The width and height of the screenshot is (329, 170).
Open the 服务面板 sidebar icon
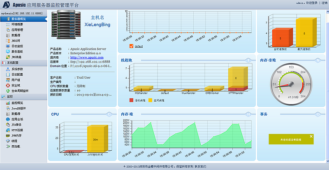[x=8, y=51]
